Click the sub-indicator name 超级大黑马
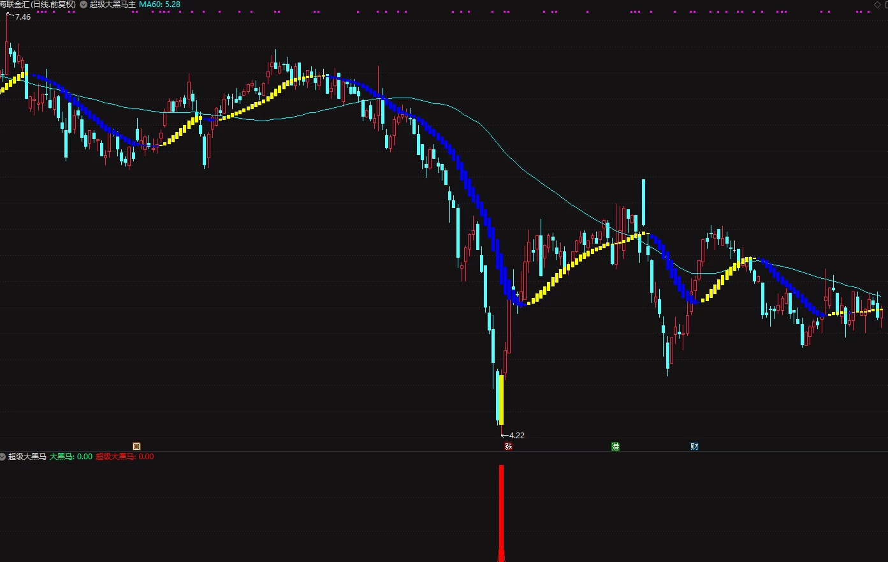This screenshot has height=562, width=888. click(x=27, y=457)
